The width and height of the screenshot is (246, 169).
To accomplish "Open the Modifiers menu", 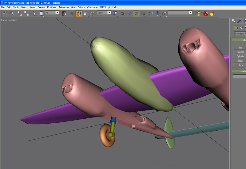I will pyautogui.click(x=52, y=7).
